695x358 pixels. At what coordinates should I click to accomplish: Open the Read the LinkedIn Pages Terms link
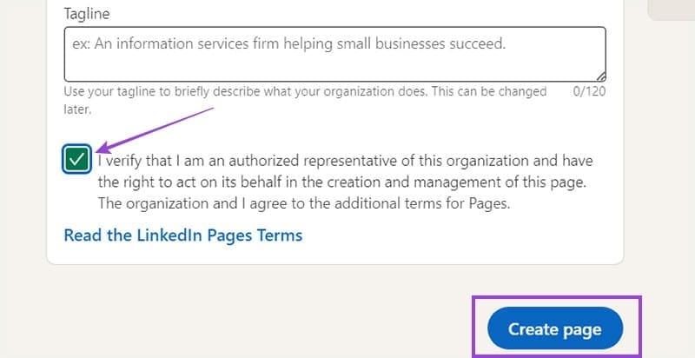coord(183,235)
